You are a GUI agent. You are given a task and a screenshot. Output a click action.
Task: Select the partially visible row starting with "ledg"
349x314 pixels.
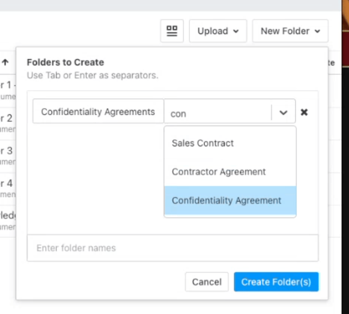tap(7, 221)
